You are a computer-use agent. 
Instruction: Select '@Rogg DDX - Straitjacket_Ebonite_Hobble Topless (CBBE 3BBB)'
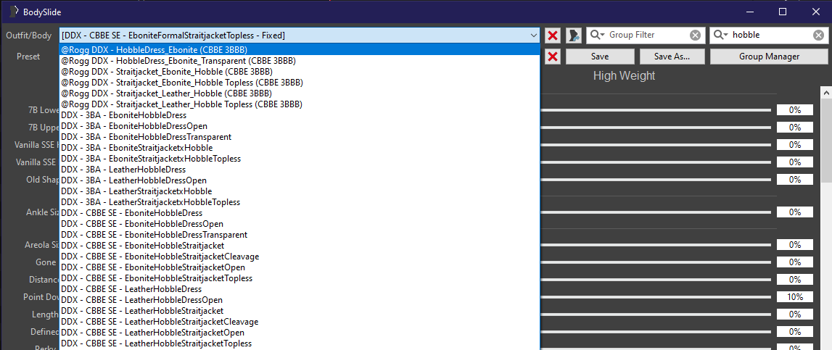coord(300,83)
